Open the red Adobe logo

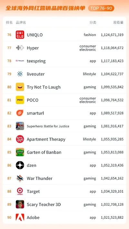coord(20,217)
